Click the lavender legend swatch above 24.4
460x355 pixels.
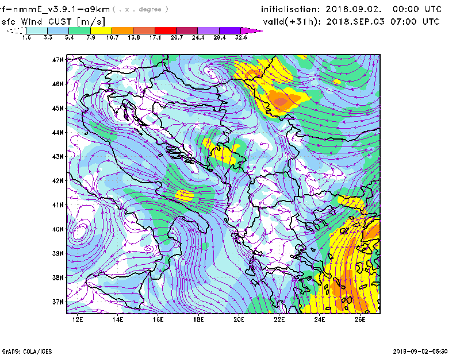tap(208, 30)
